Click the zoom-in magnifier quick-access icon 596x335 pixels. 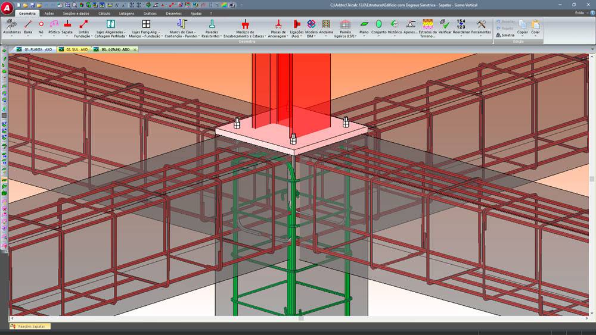tap(67, 5)
